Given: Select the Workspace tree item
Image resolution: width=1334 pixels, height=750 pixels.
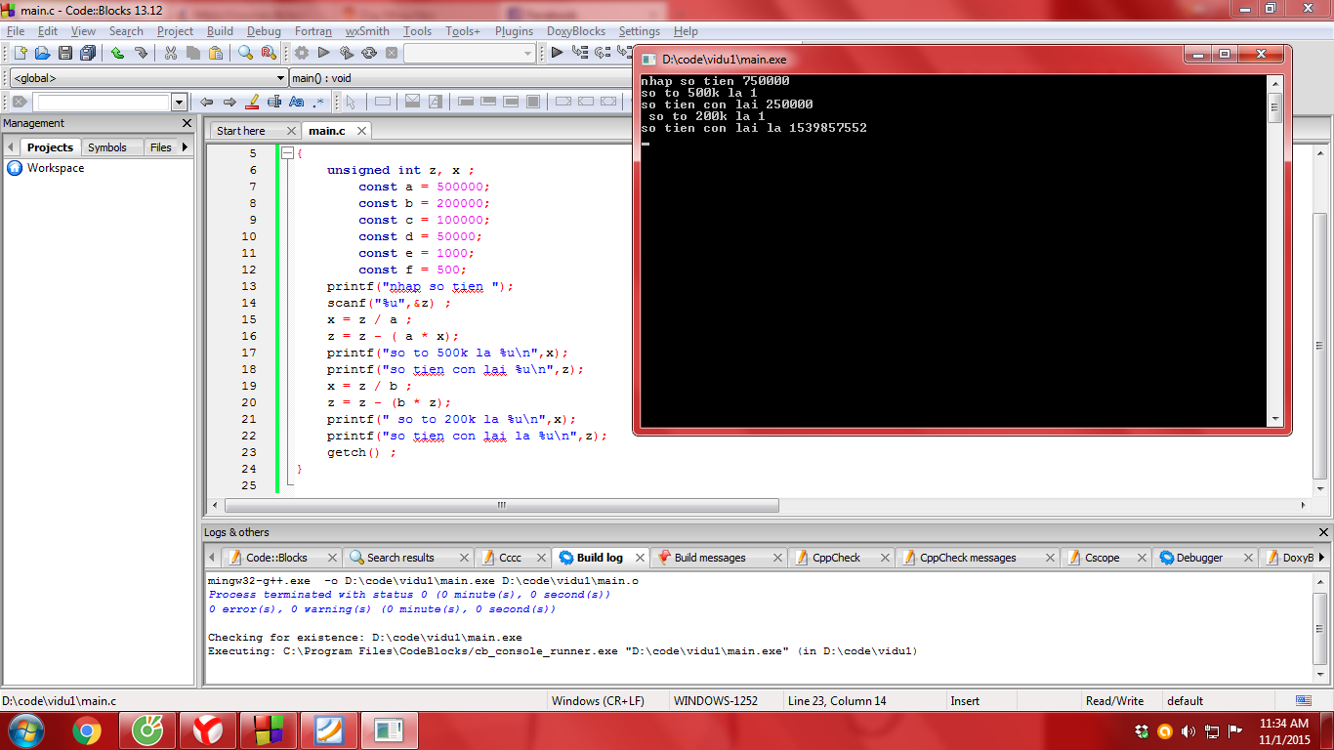Looking at the screenshot, I should pos(56,168).
